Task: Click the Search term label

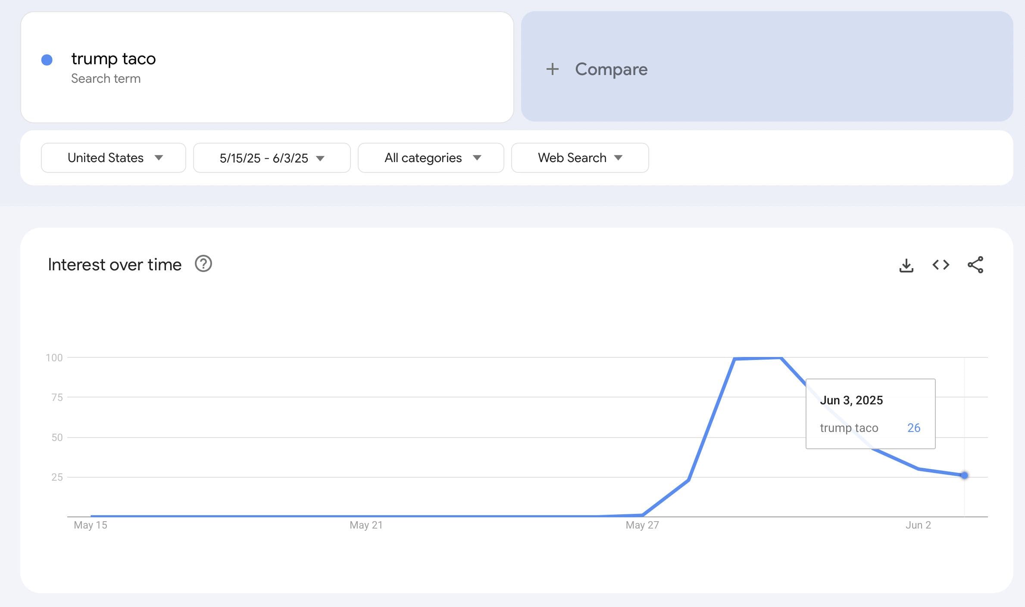Action: coord(106,78)
